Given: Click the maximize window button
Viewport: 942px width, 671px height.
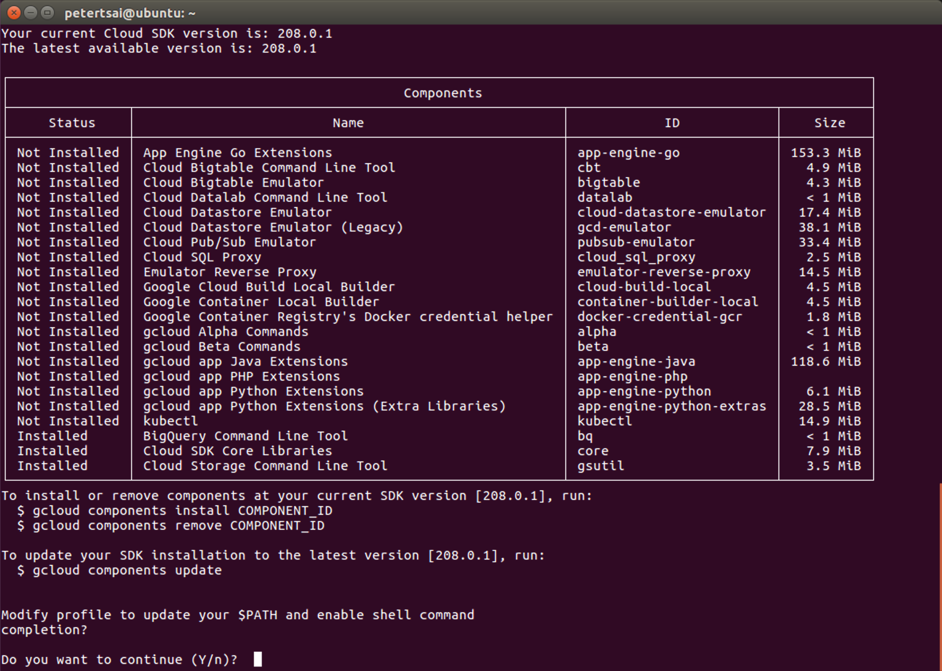Looking at the screenshot, I should click(x=47, y=13).
